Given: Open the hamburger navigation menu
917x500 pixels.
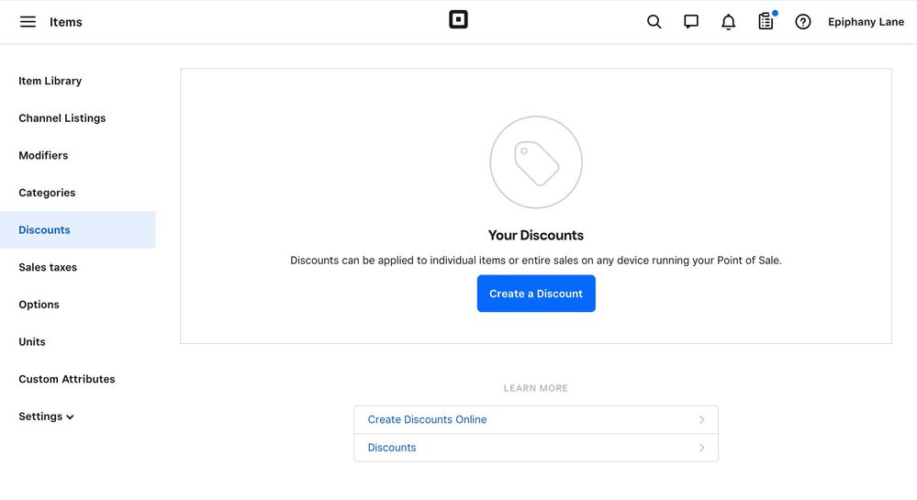Looking at the screenshot, I should (28, 22).
